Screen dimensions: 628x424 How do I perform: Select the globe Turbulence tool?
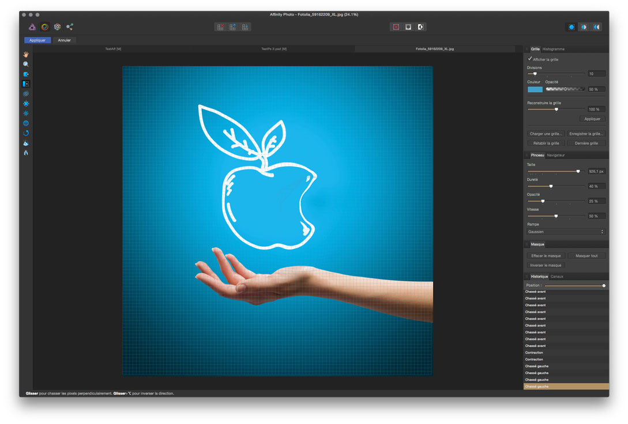(26, 123)
